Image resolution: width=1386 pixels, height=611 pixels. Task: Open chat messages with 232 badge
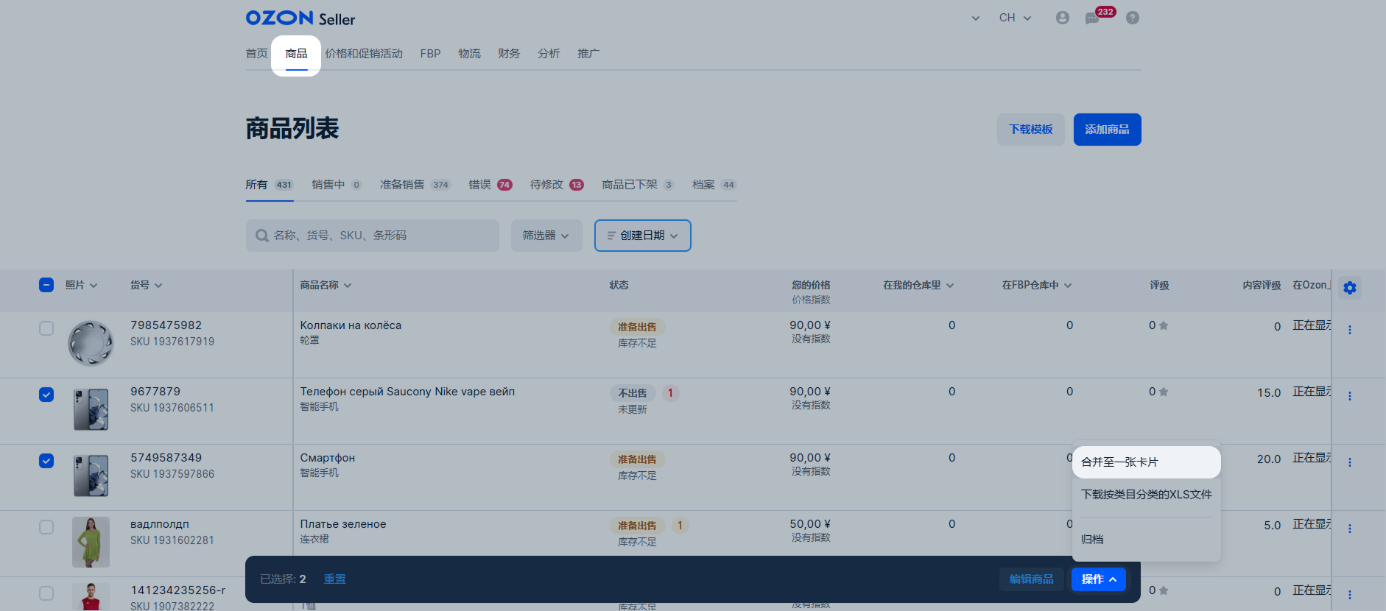1092,18
